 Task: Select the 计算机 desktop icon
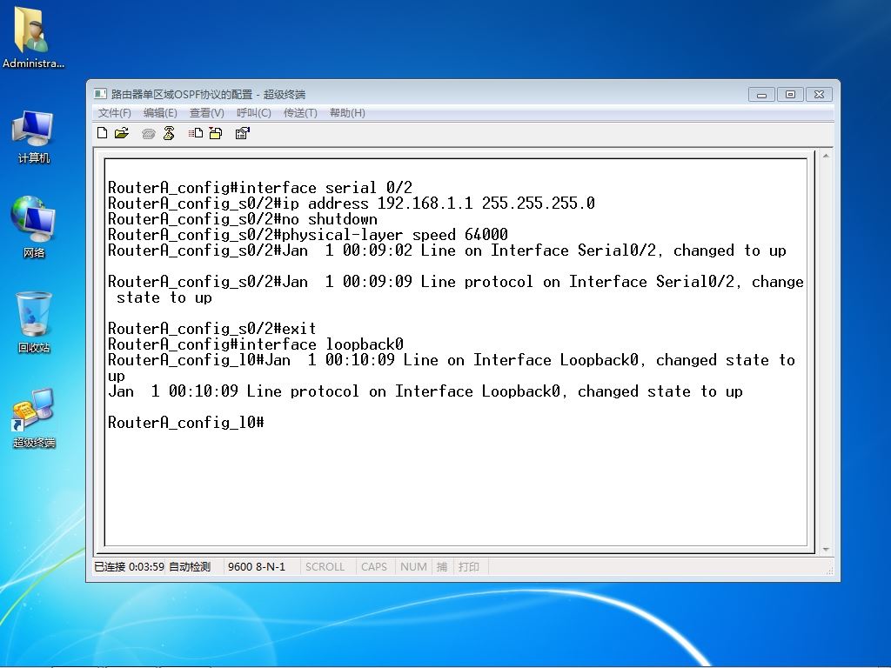click(x=34, y=137)
